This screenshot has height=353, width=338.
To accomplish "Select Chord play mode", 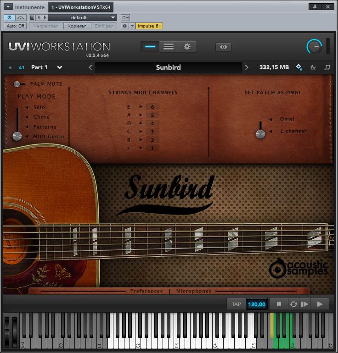I will click(41, 117).
